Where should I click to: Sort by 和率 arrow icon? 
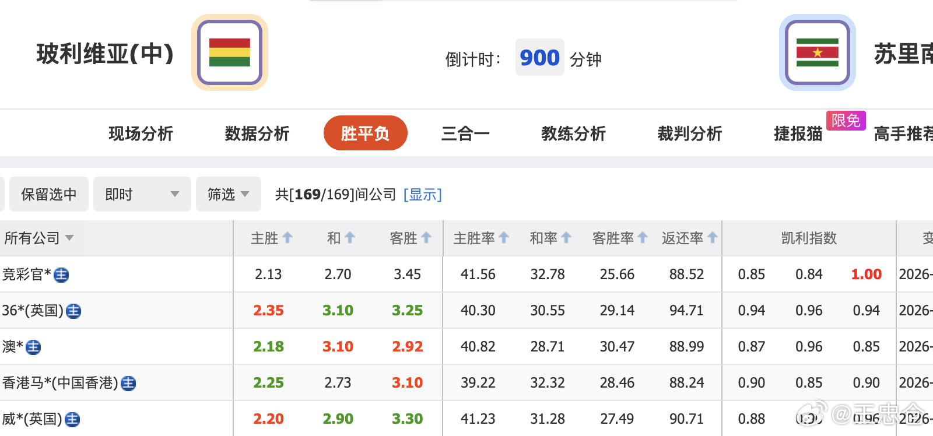point(566,238)
